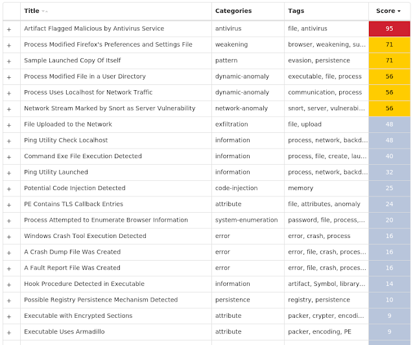Select score 32 for Ping Utility Launched
The width and height of the screenshot is (415, 345).
[389, 172]
